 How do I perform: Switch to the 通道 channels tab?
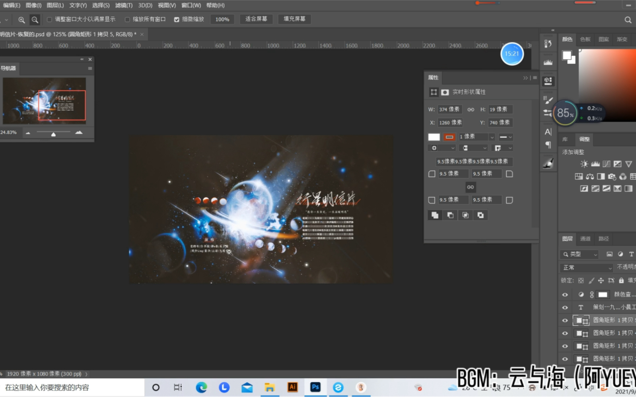pos(585,239)
